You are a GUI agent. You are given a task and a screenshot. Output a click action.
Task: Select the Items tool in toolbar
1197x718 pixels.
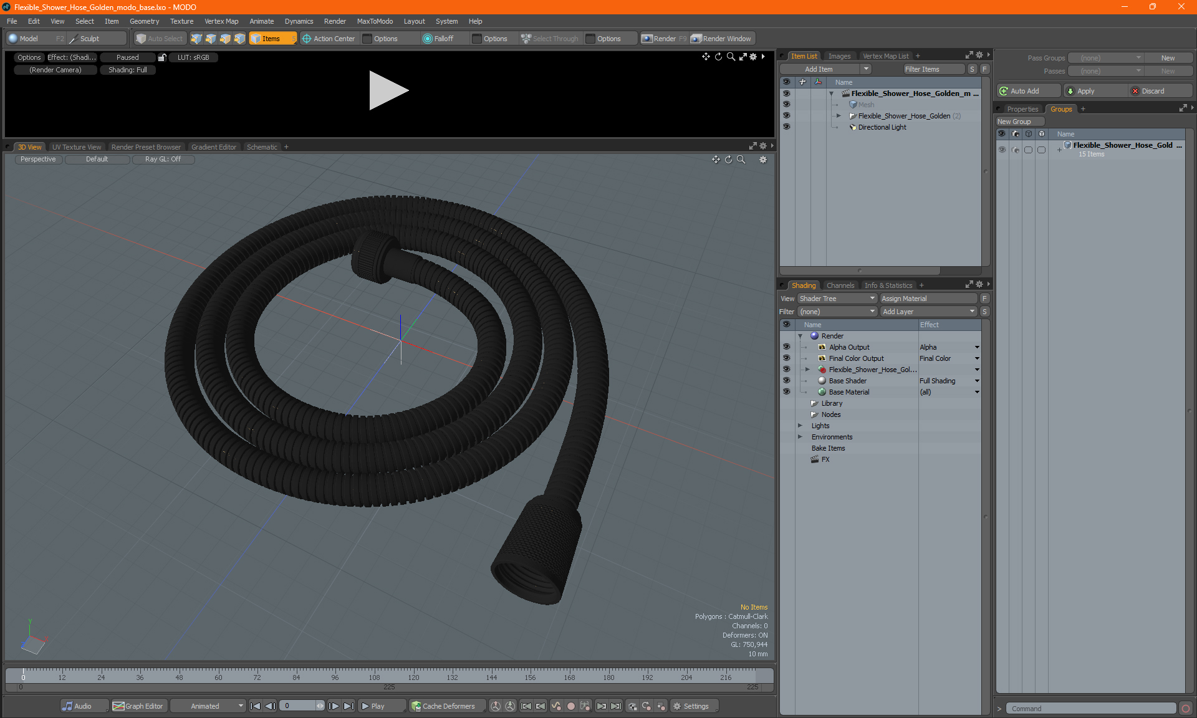point(272,37)
